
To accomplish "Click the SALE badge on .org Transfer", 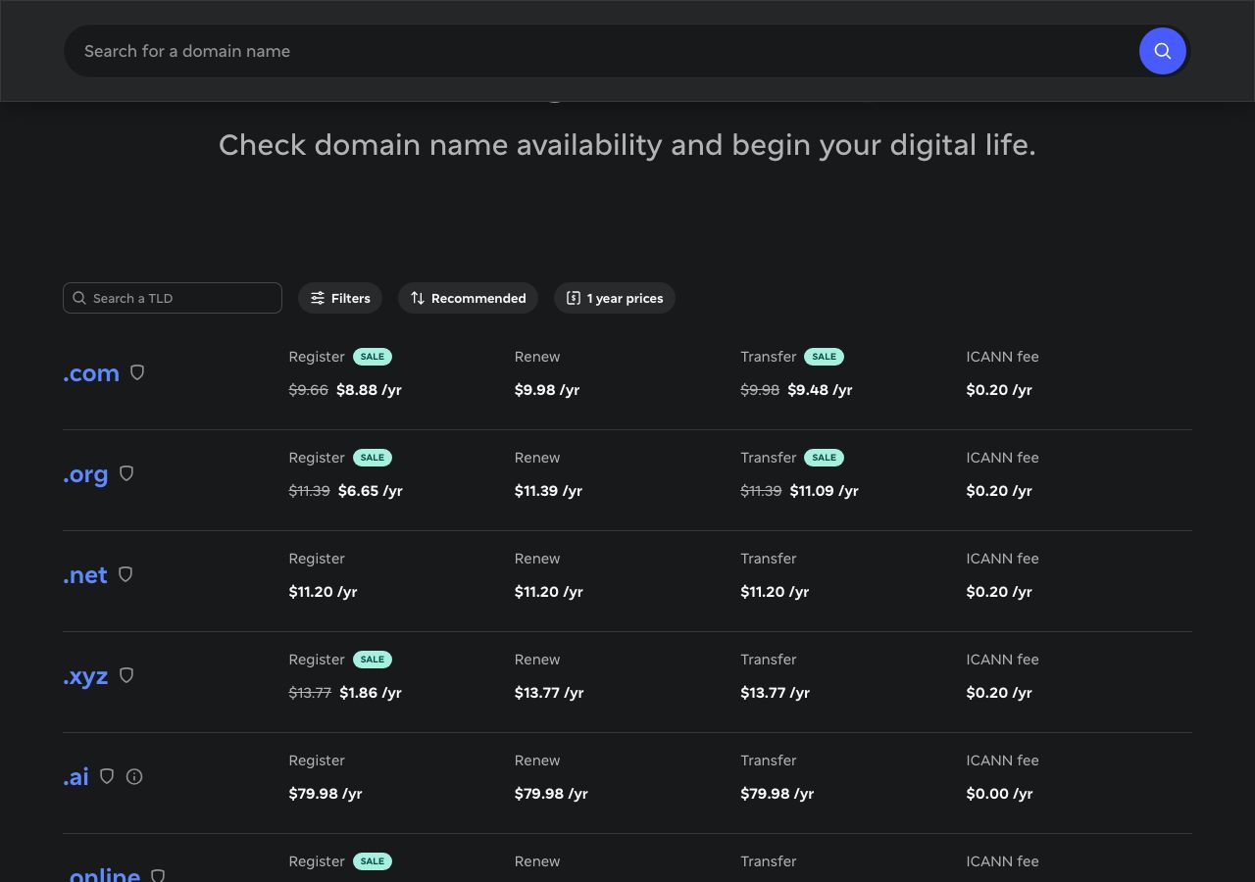I will click(825, 458).
